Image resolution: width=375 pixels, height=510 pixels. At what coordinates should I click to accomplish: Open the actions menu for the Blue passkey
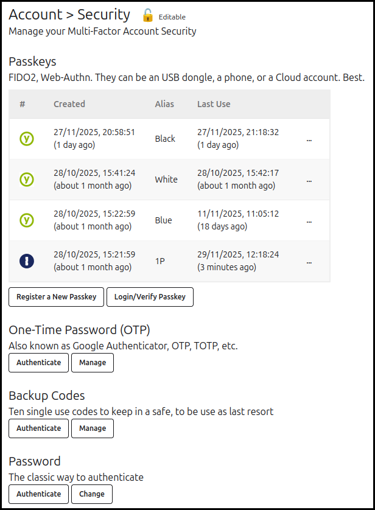(309, 220)
